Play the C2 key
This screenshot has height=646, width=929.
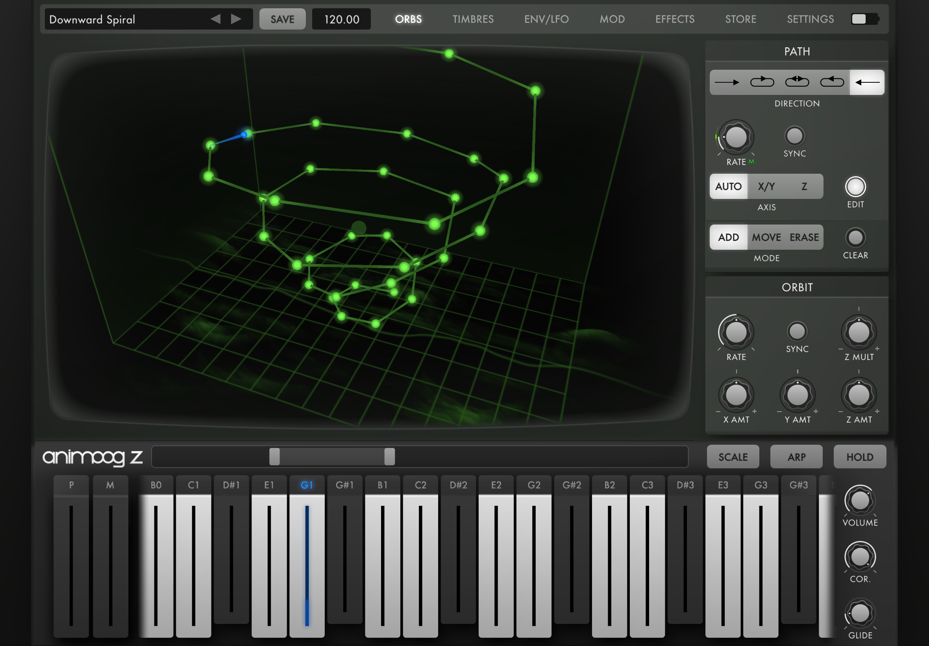(x=420, y=556)
